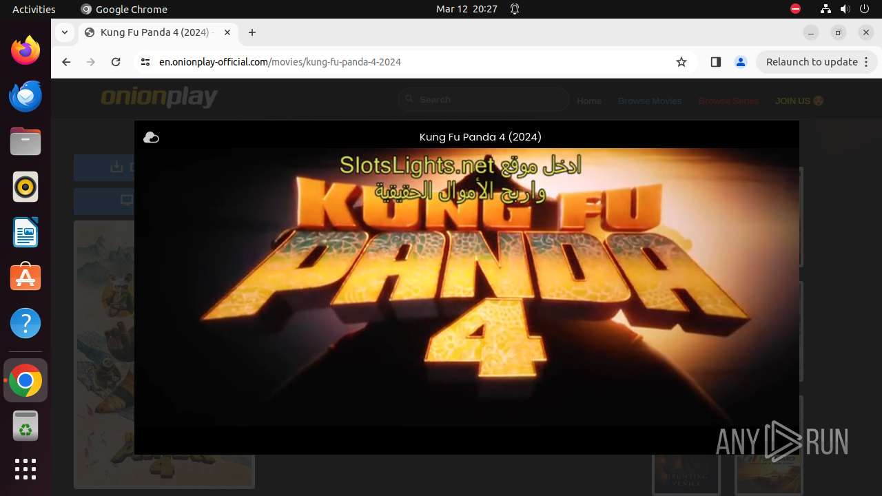Click the red do-not-disturb indicator
Screen dimensions: 882x496
pyautogui.click(x=795, y=10)
